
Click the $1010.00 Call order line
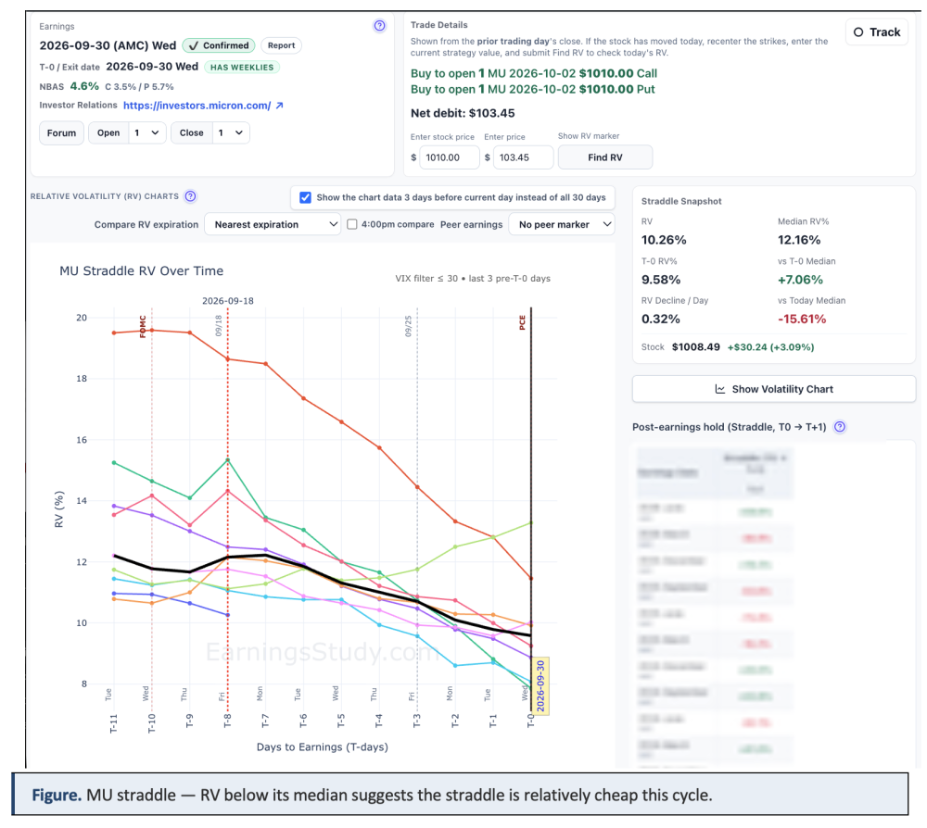tap(534, 73)
